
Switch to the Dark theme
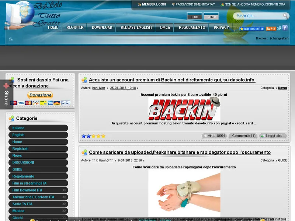click(194, 17)
